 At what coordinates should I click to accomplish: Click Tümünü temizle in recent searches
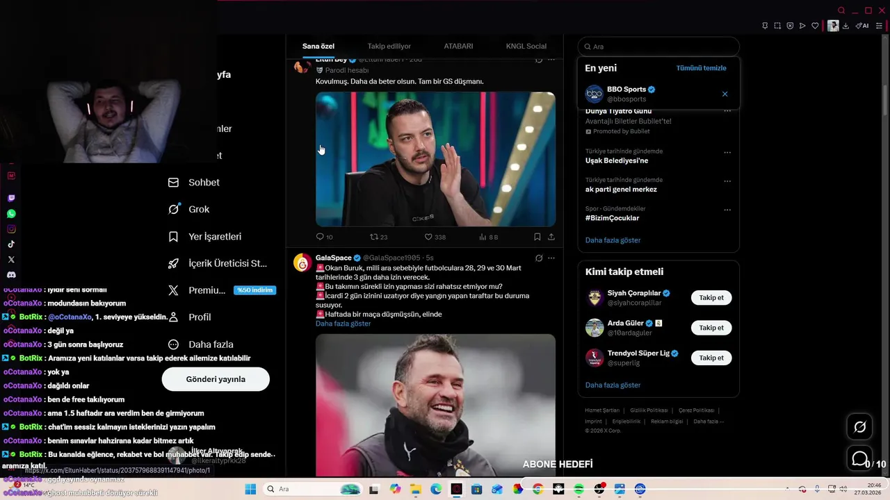click(x=701, y=68)
